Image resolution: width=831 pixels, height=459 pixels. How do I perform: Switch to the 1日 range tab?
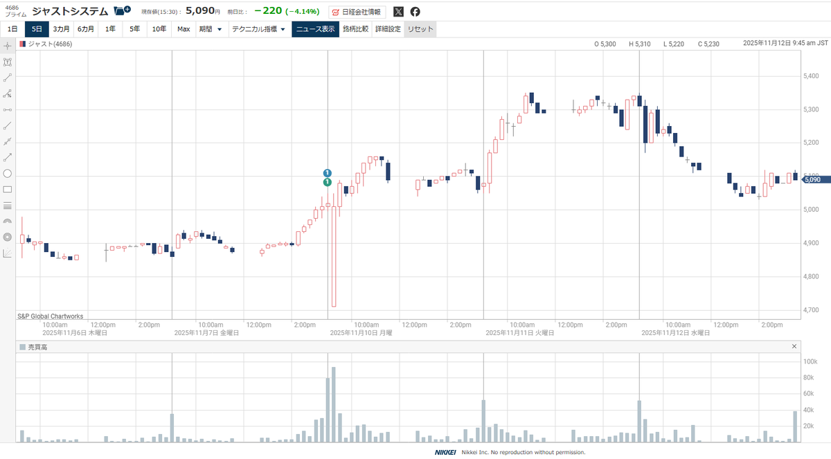click(12, 29)
